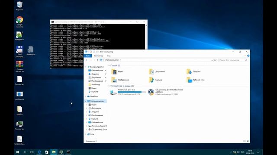This screenshot has height=155, width=277.
Task: Select OneDrive in the navigation pane
Action: click(x=92, y=96)
